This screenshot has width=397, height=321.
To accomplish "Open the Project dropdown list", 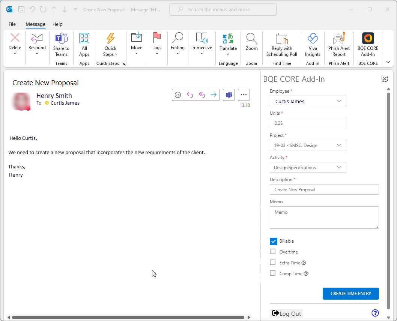I will point(308,145).
